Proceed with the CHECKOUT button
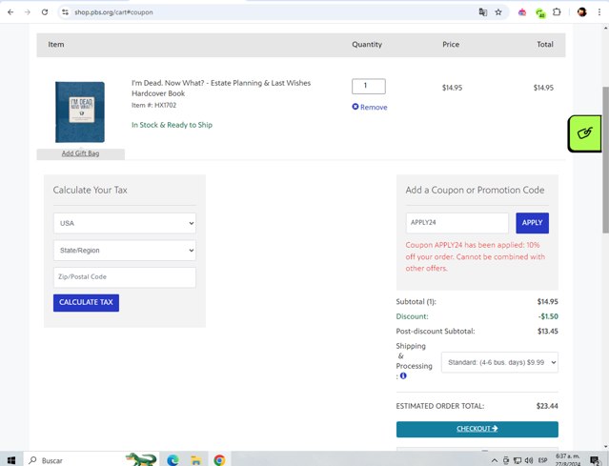 (477, 429)
